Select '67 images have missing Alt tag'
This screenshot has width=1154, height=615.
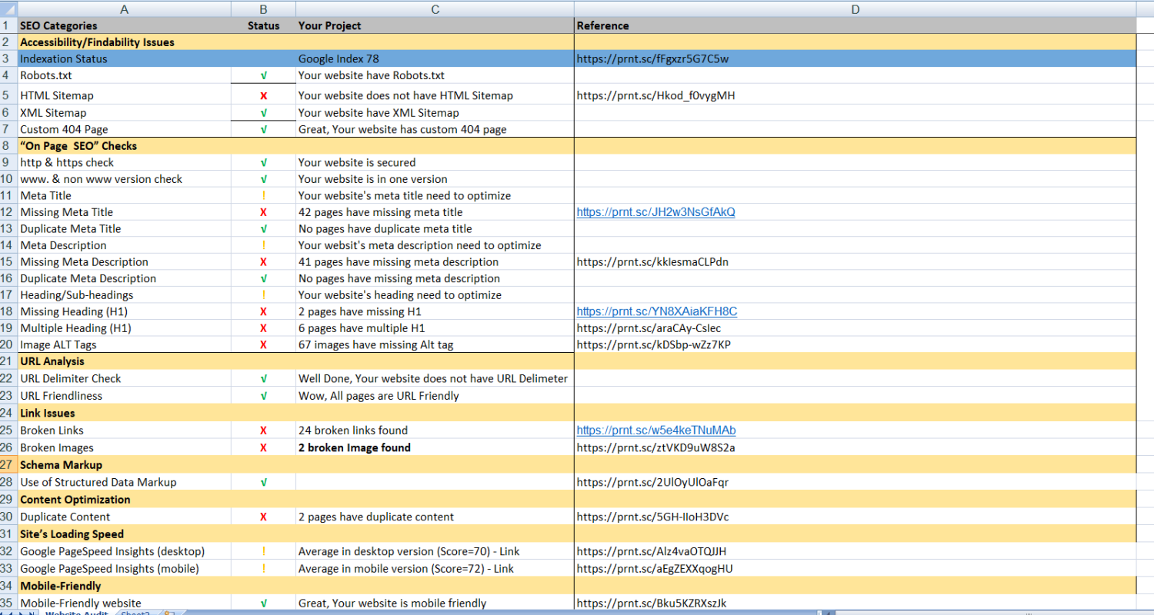[x=435, y=344]
